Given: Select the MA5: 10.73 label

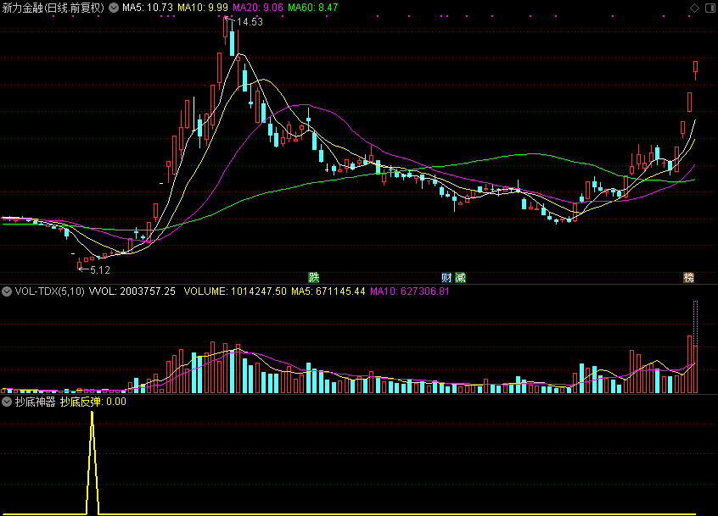Looking at the screenshot, I should [148, 8].
